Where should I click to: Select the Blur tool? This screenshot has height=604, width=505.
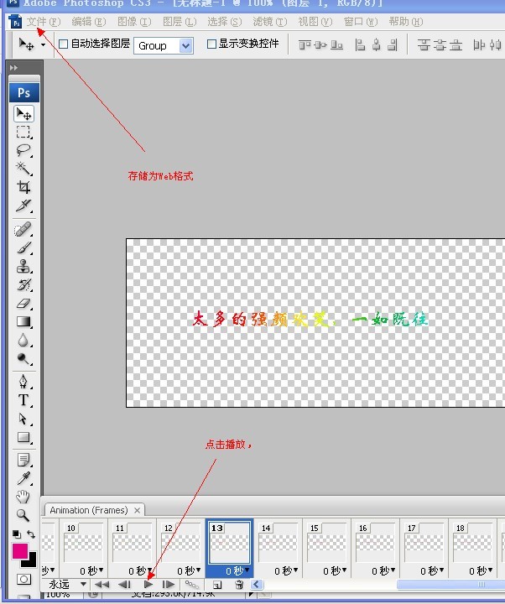[23, 340]
